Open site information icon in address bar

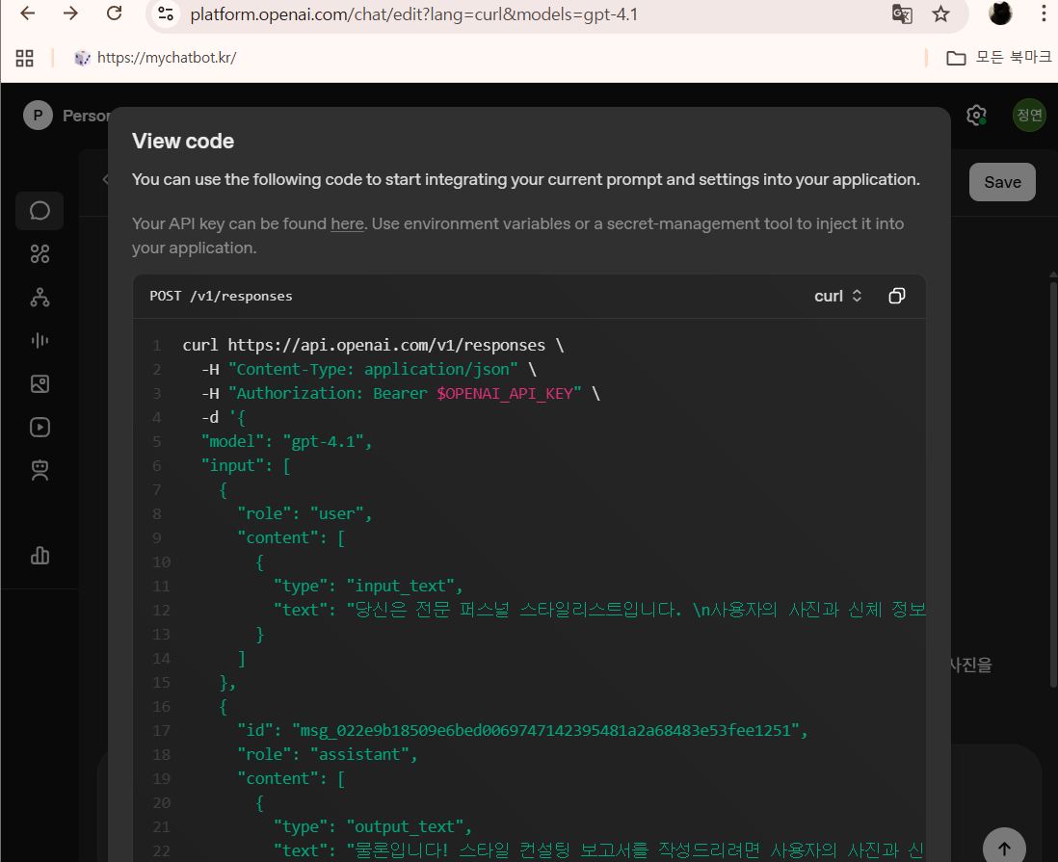pos(166,13)
